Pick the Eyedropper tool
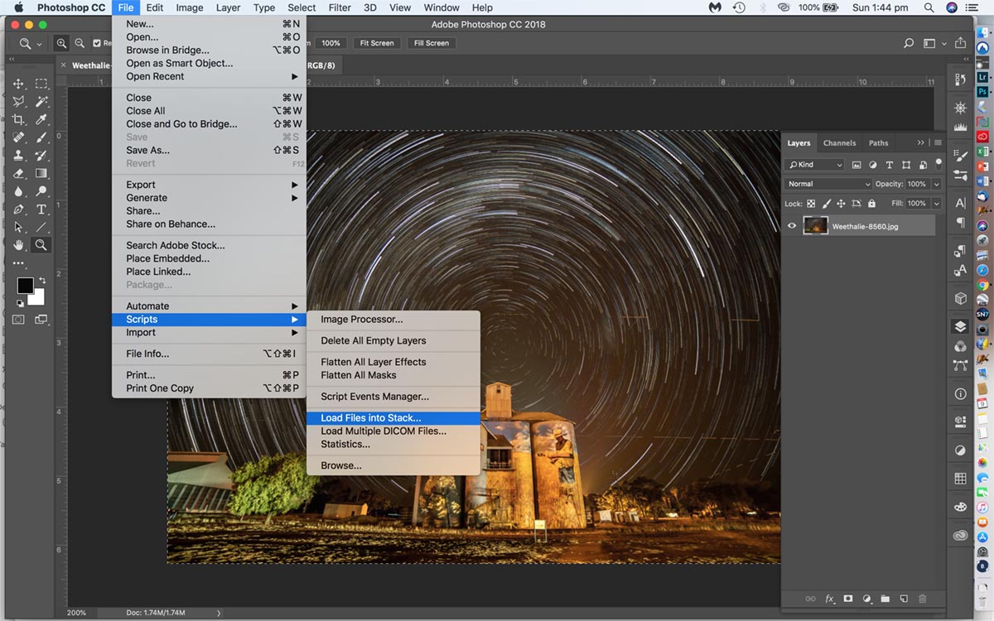 click(41, 120)
